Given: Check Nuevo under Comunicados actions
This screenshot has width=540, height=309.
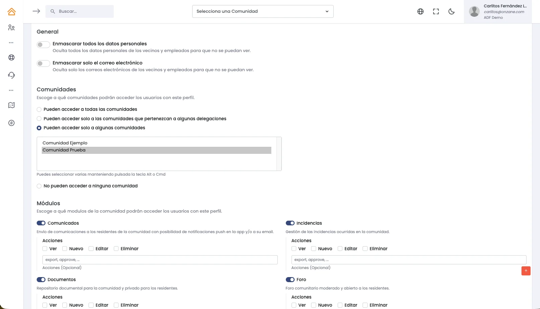Looking at the screenshot, I should pos(65,249).
